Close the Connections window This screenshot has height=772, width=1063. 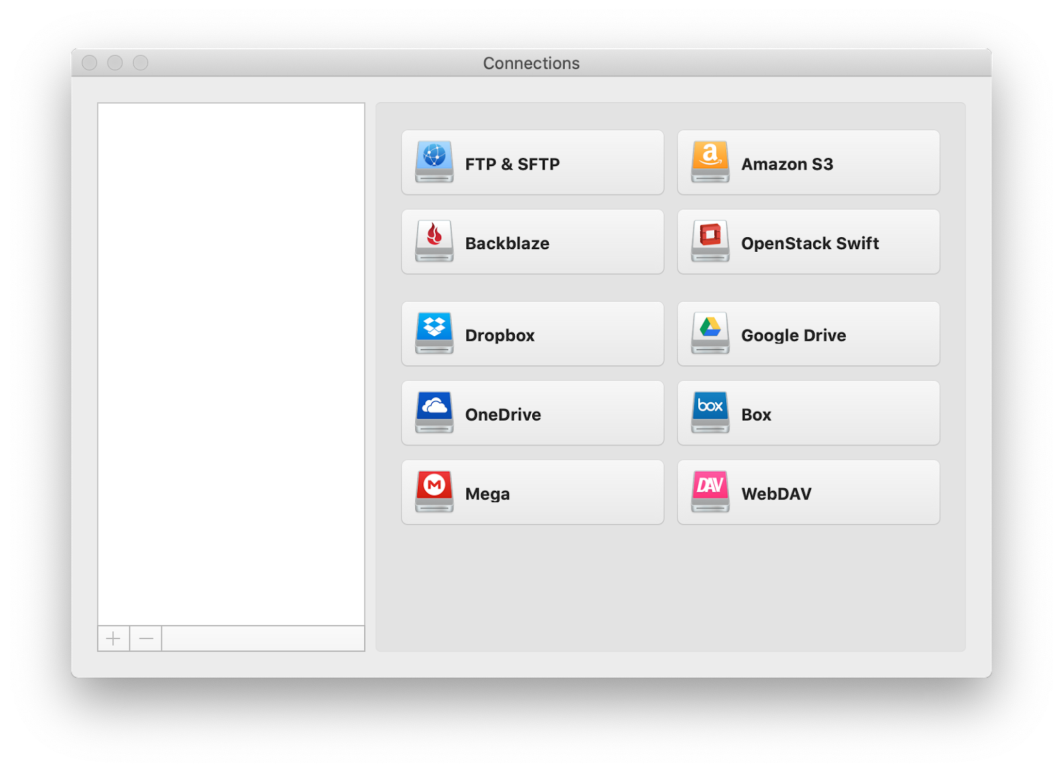pos(90,62)
